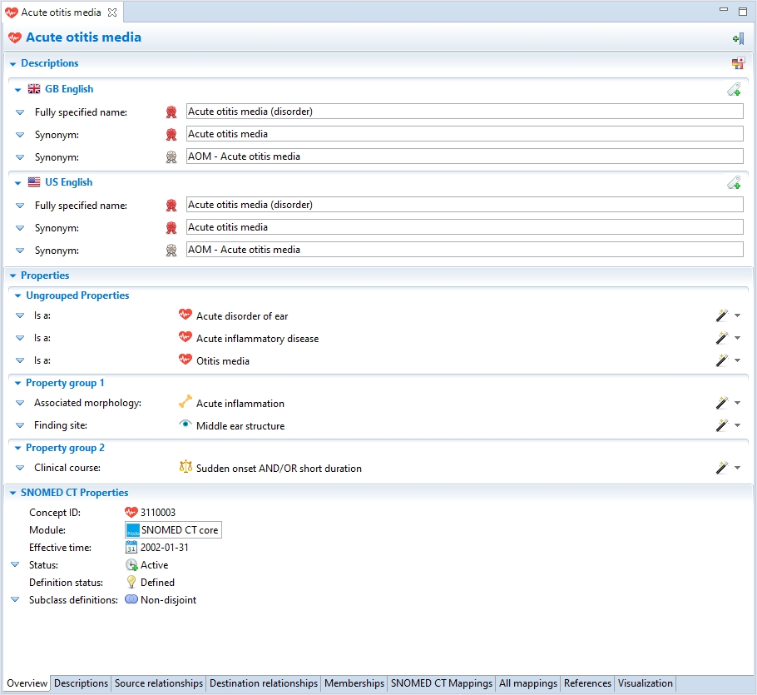Click magic wand icon for Otitis media
Image resolution: width=757 pixels, height=695 pixels.
click(722, 361)
